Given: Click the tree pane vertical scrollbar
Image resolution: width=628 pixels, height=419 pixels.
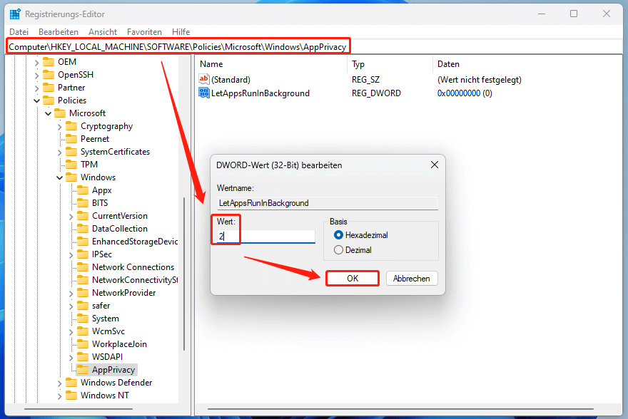Looking at the screenshot, I should (x=184, y=274).
